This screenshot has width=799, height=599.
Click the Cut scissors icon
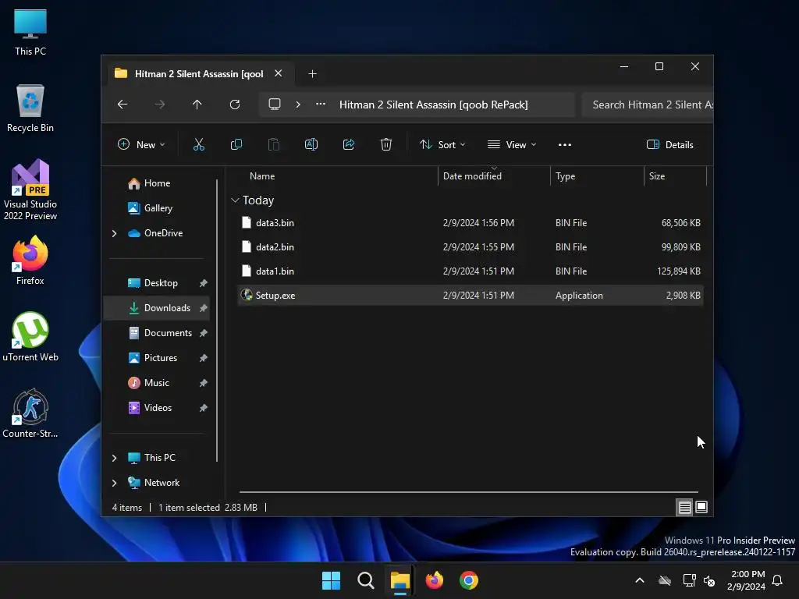click(x=199, y=144)
